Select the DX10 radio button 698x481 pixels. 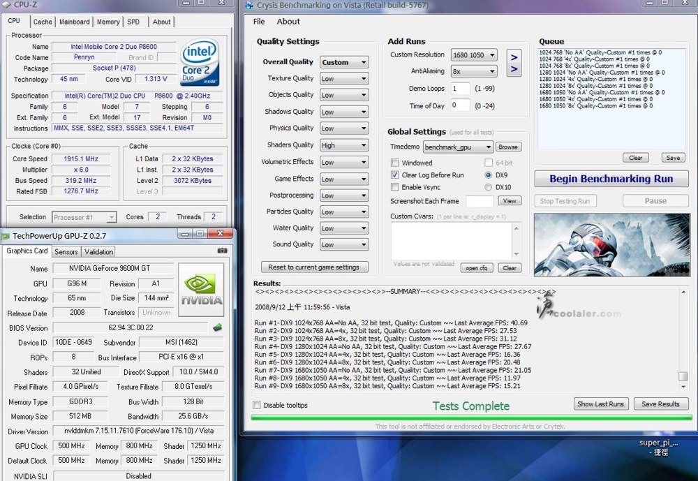(489, 187)
